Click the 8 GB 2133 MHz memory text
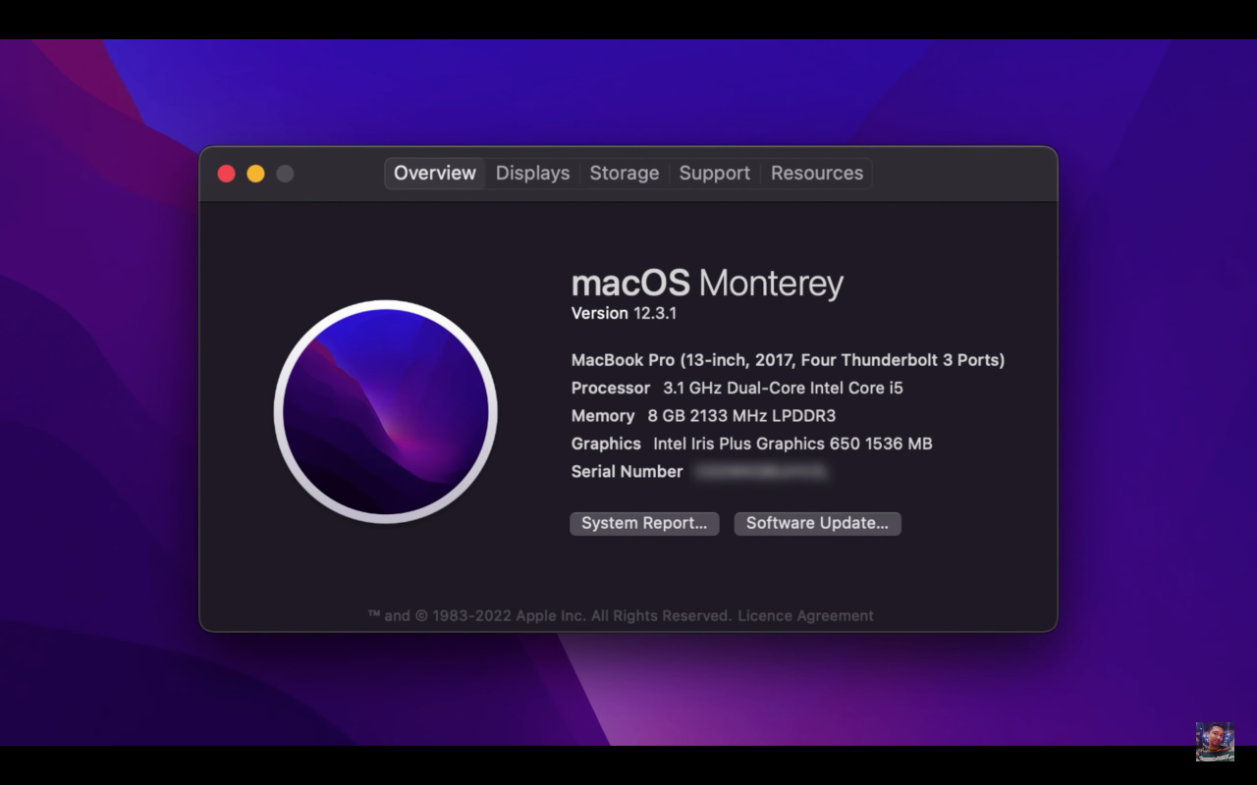1257x785 pixels. click(741, 416)
